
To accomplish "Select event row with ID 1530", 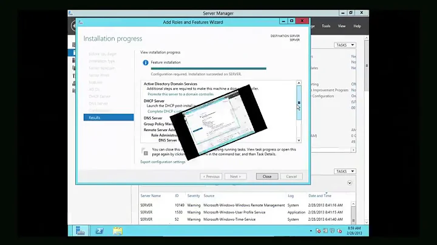I will (x=245, y=212).
